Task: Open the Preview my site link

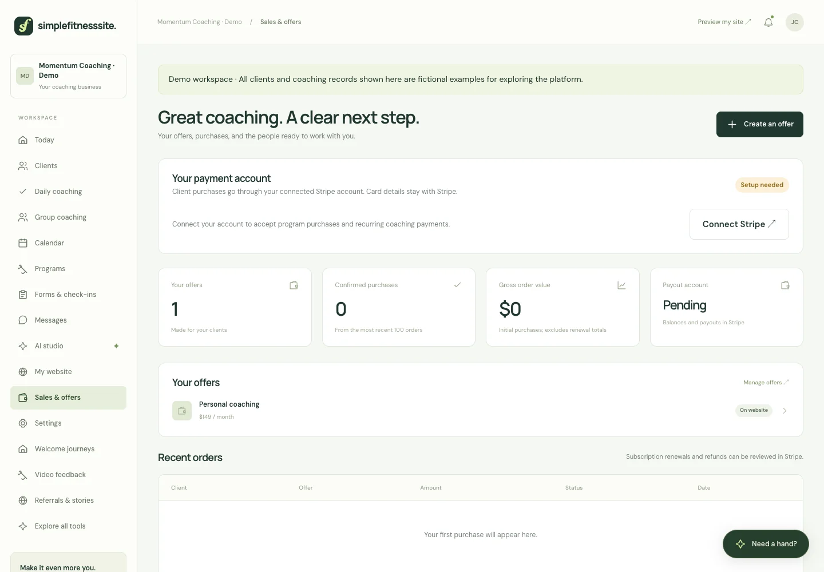Action: tap(724, 22)
